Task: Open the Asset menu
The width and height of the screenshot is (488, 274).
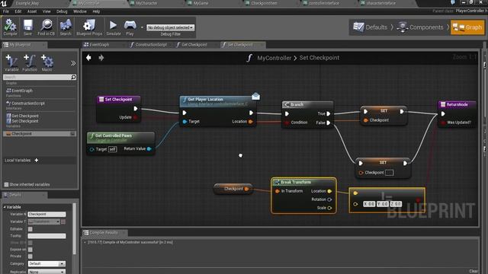Action: point(32,11)
